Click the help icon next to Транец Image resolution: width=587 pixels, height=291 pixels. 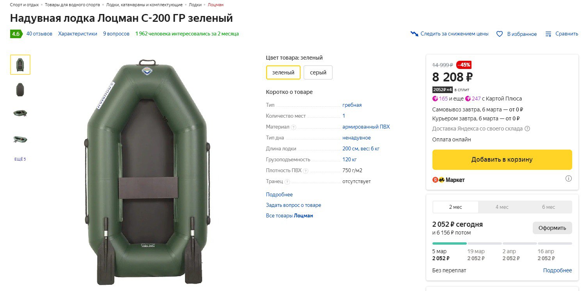[287, 182]
